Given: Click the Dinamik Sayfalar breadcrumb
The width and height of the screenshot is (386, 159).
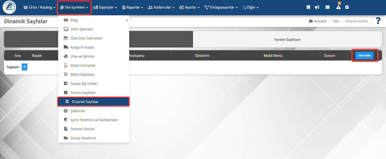Looking at the screenshot, I should click(x=357, y=21).
